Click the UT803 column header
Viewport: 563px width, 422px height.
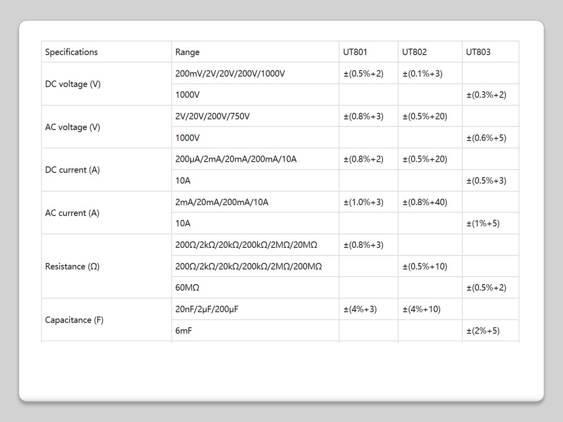click(x=479, y=52)
